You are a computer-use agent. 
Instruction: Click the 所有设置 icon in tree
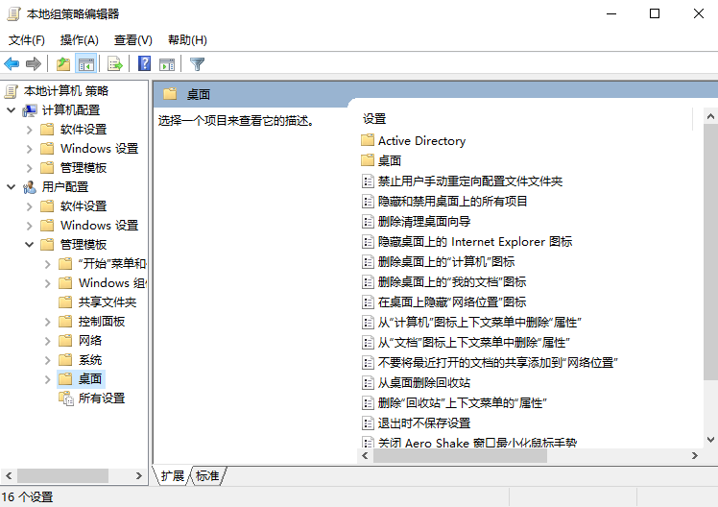[x=66, y=398]
